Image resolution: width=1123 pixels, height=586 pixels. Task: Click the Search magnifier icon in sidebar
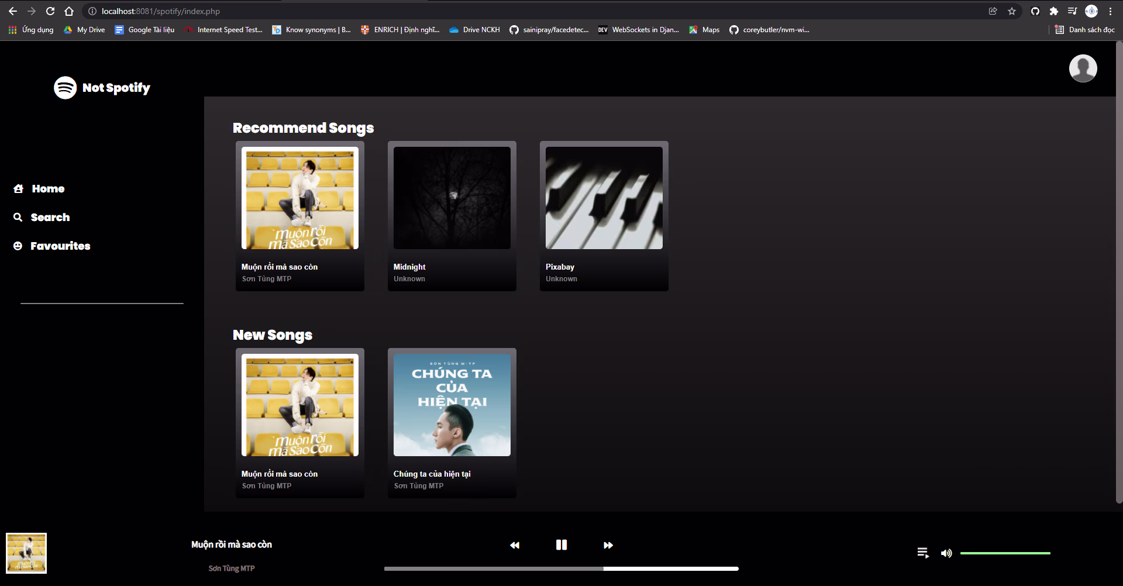click(x=18, y=217)
